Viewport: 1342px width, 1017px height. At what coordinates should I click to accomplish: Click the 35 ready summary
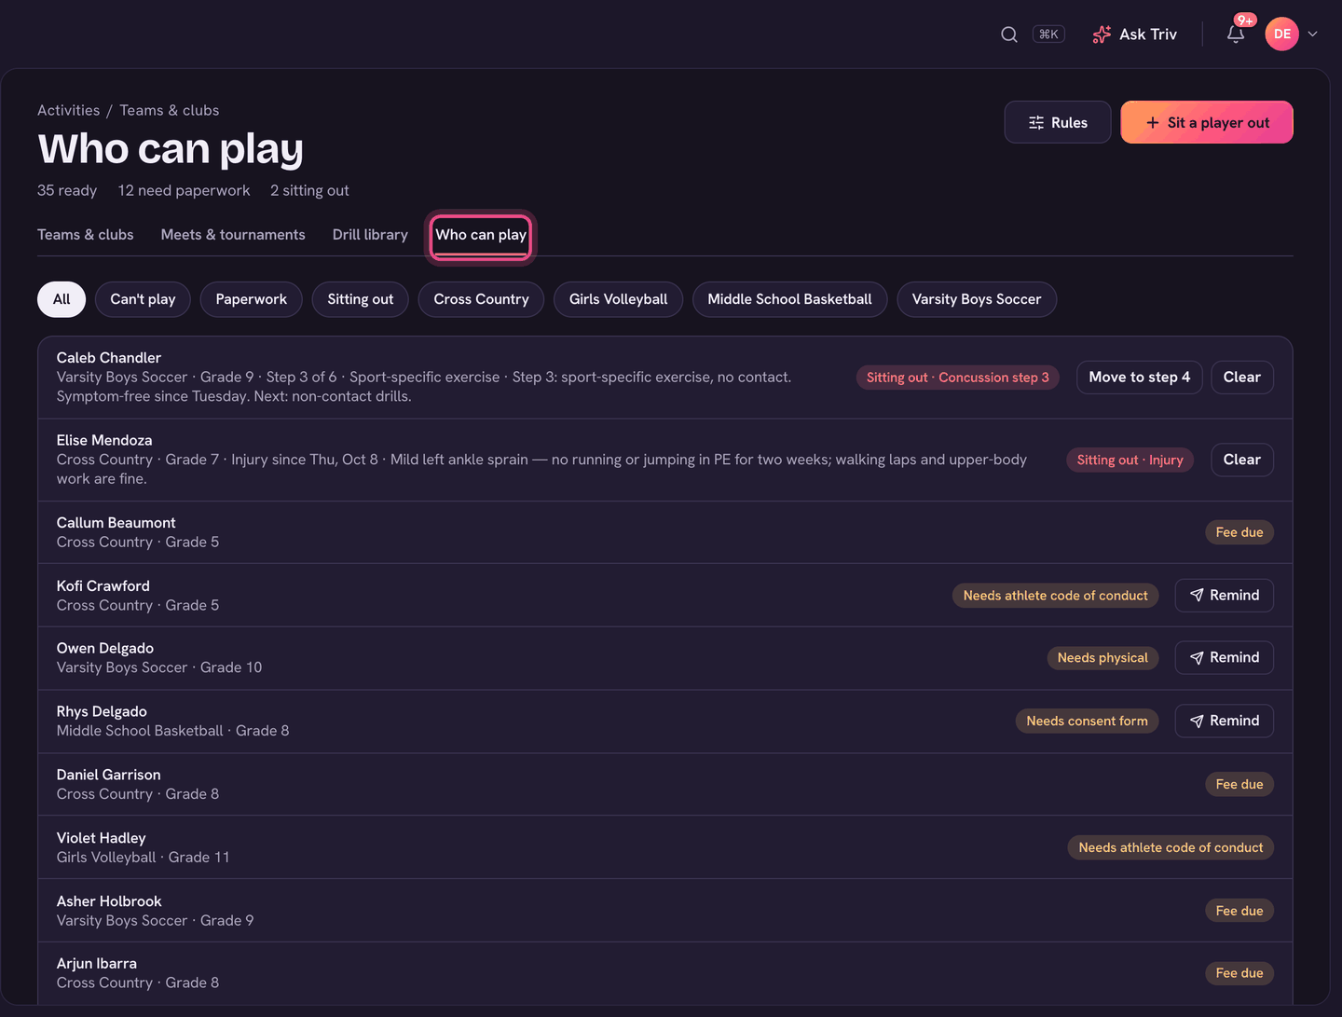click(67, 190)
